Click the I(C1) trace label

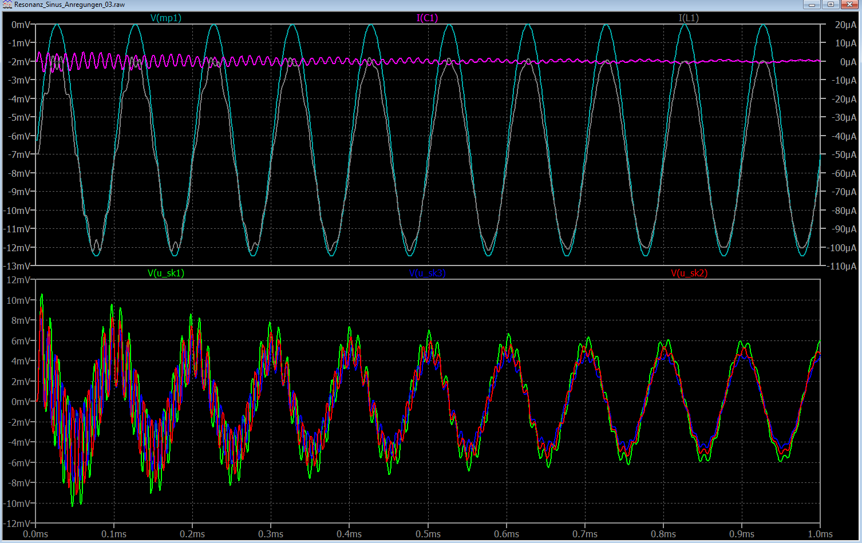427,18
